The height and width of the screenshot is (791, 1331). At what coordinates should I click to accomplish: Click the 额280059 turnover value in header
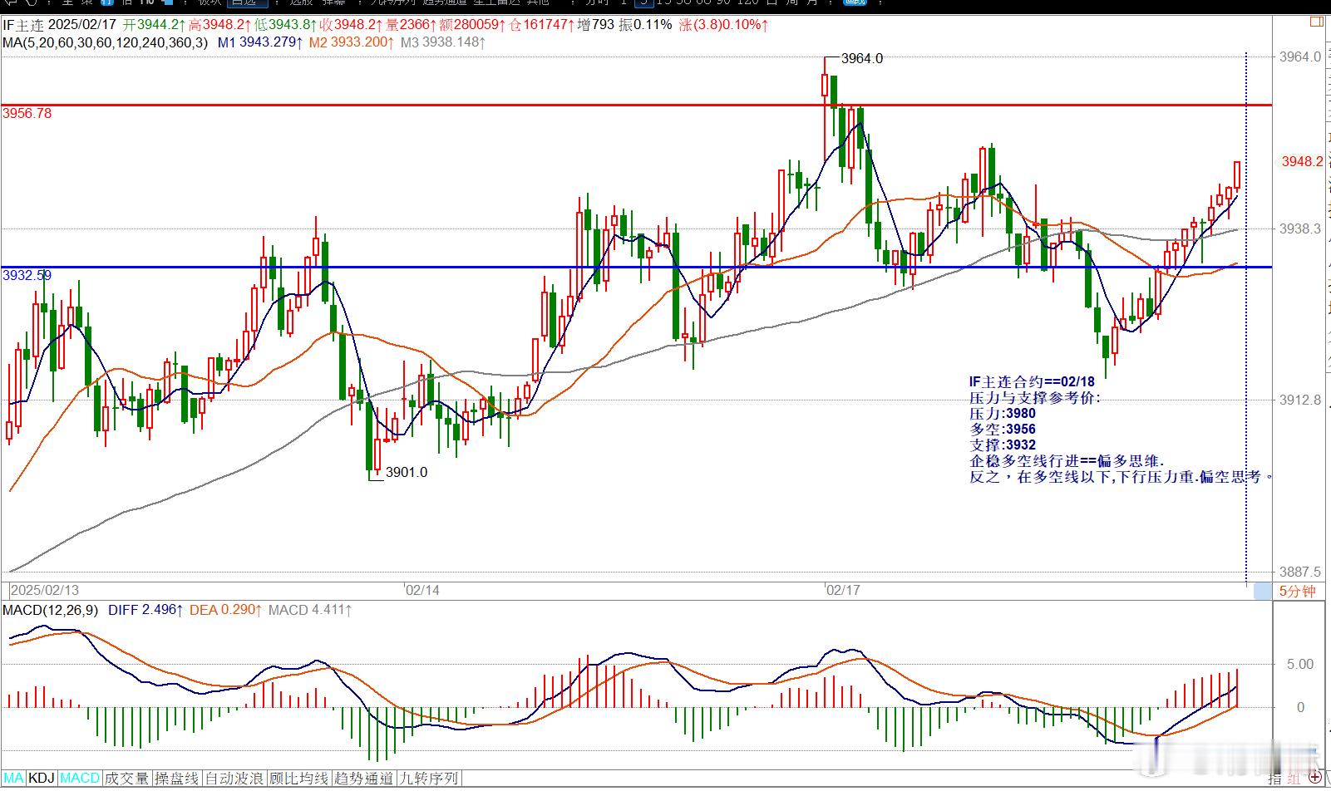click(x=473, y=25)
